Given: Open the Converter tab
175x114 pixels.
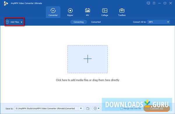Looking at the screenshot, I should 53,12.
